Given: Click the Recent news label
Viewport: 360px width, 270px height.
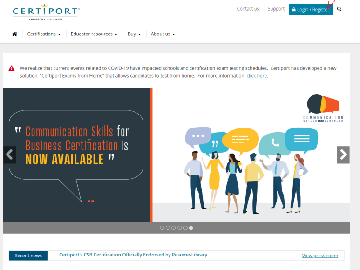Looking at the screenshot, I should [x=28, y=256].
